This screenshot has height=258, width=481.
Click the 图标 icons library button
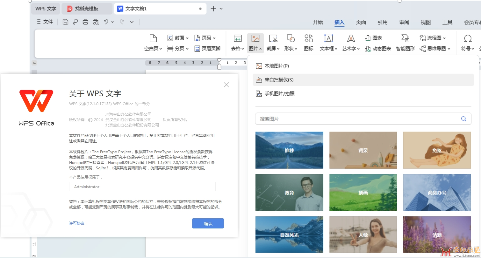pos(309,43)
